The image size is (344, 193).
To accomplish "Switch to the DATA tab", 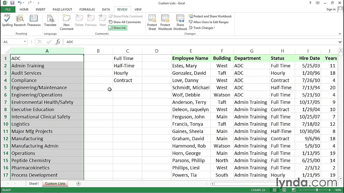I will click(x=106, y=9).
